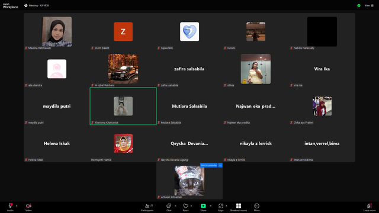Select the zoom baa03 avatar tile

pos(123,31)
